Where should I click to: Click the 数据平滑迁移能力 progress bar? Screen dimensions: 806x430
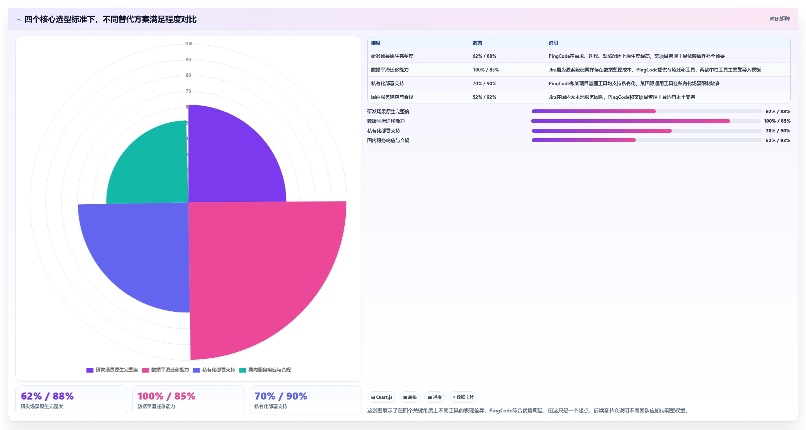(x=646, y=121)
